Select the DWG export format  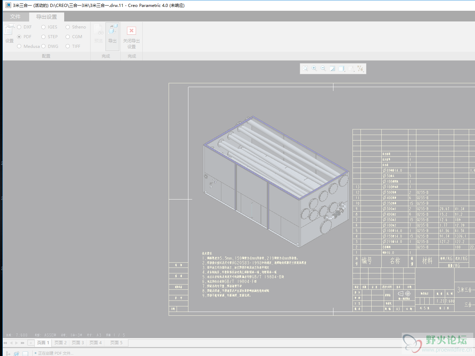pyautogui.click(x=50, y=46)
